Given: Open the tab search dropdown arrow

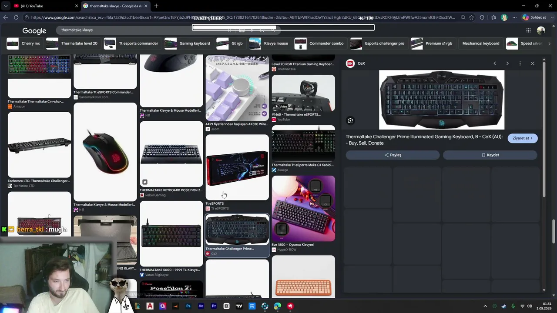Looking at the screenshot, I should (x=6, y=6).
